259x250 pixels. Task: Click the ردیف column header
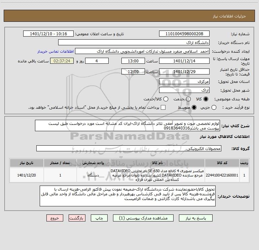pyautogui.click(x=244, y=163)
